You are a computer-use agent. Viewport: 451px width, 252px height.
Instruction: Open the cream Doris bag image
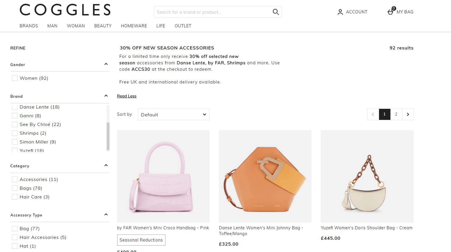367,176
